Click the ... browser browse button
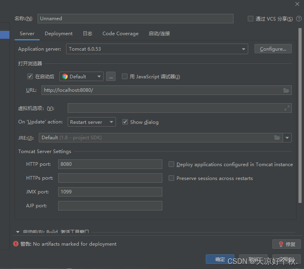Viewport: 304px width, 269px height. (x=111, y=76)
